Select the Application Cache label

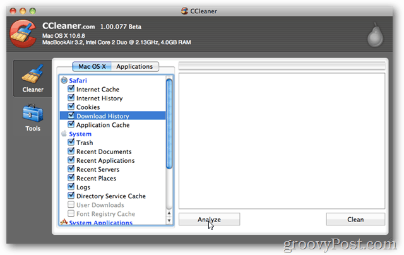tap(103, 125)
